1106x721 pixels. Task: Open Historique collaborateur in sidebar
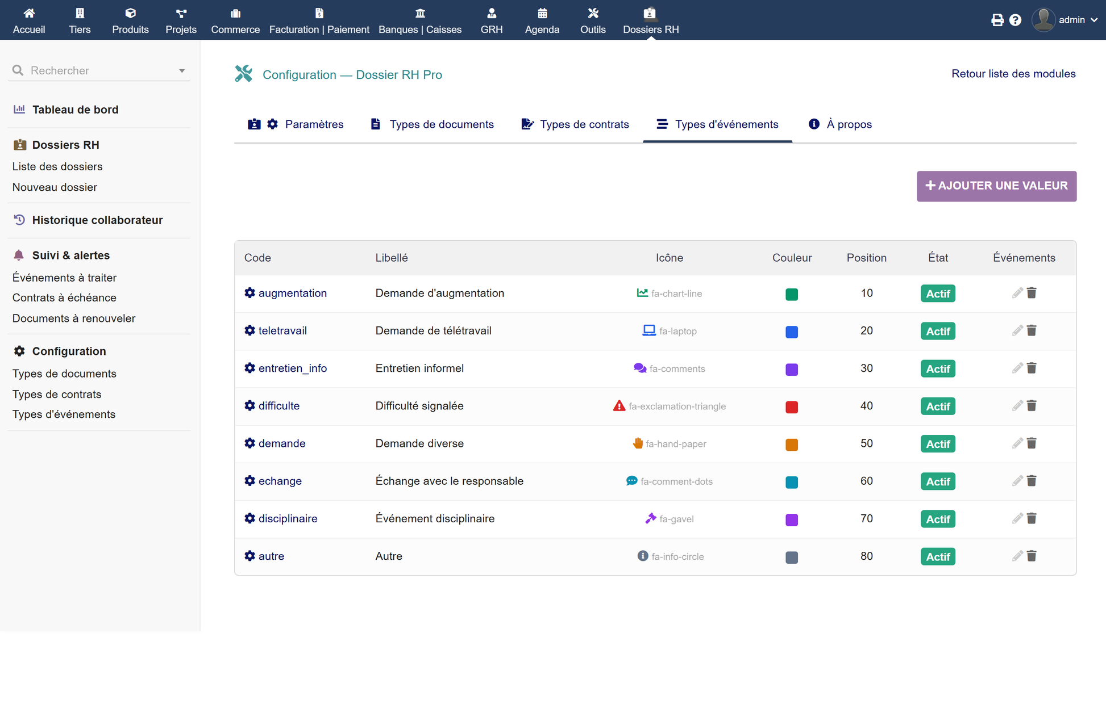click(97, 220)
